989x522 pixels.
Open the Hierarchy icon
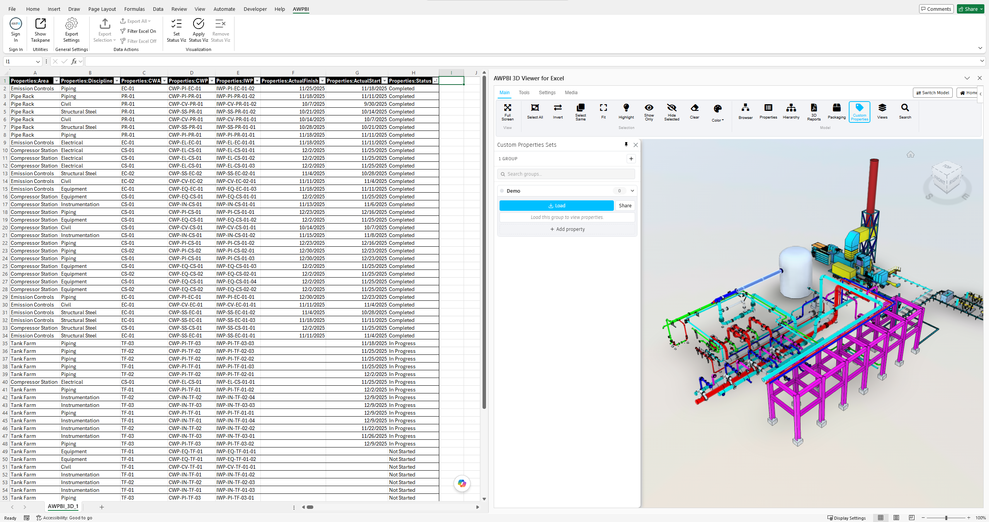pyautogui.click(x=791, y=108)
